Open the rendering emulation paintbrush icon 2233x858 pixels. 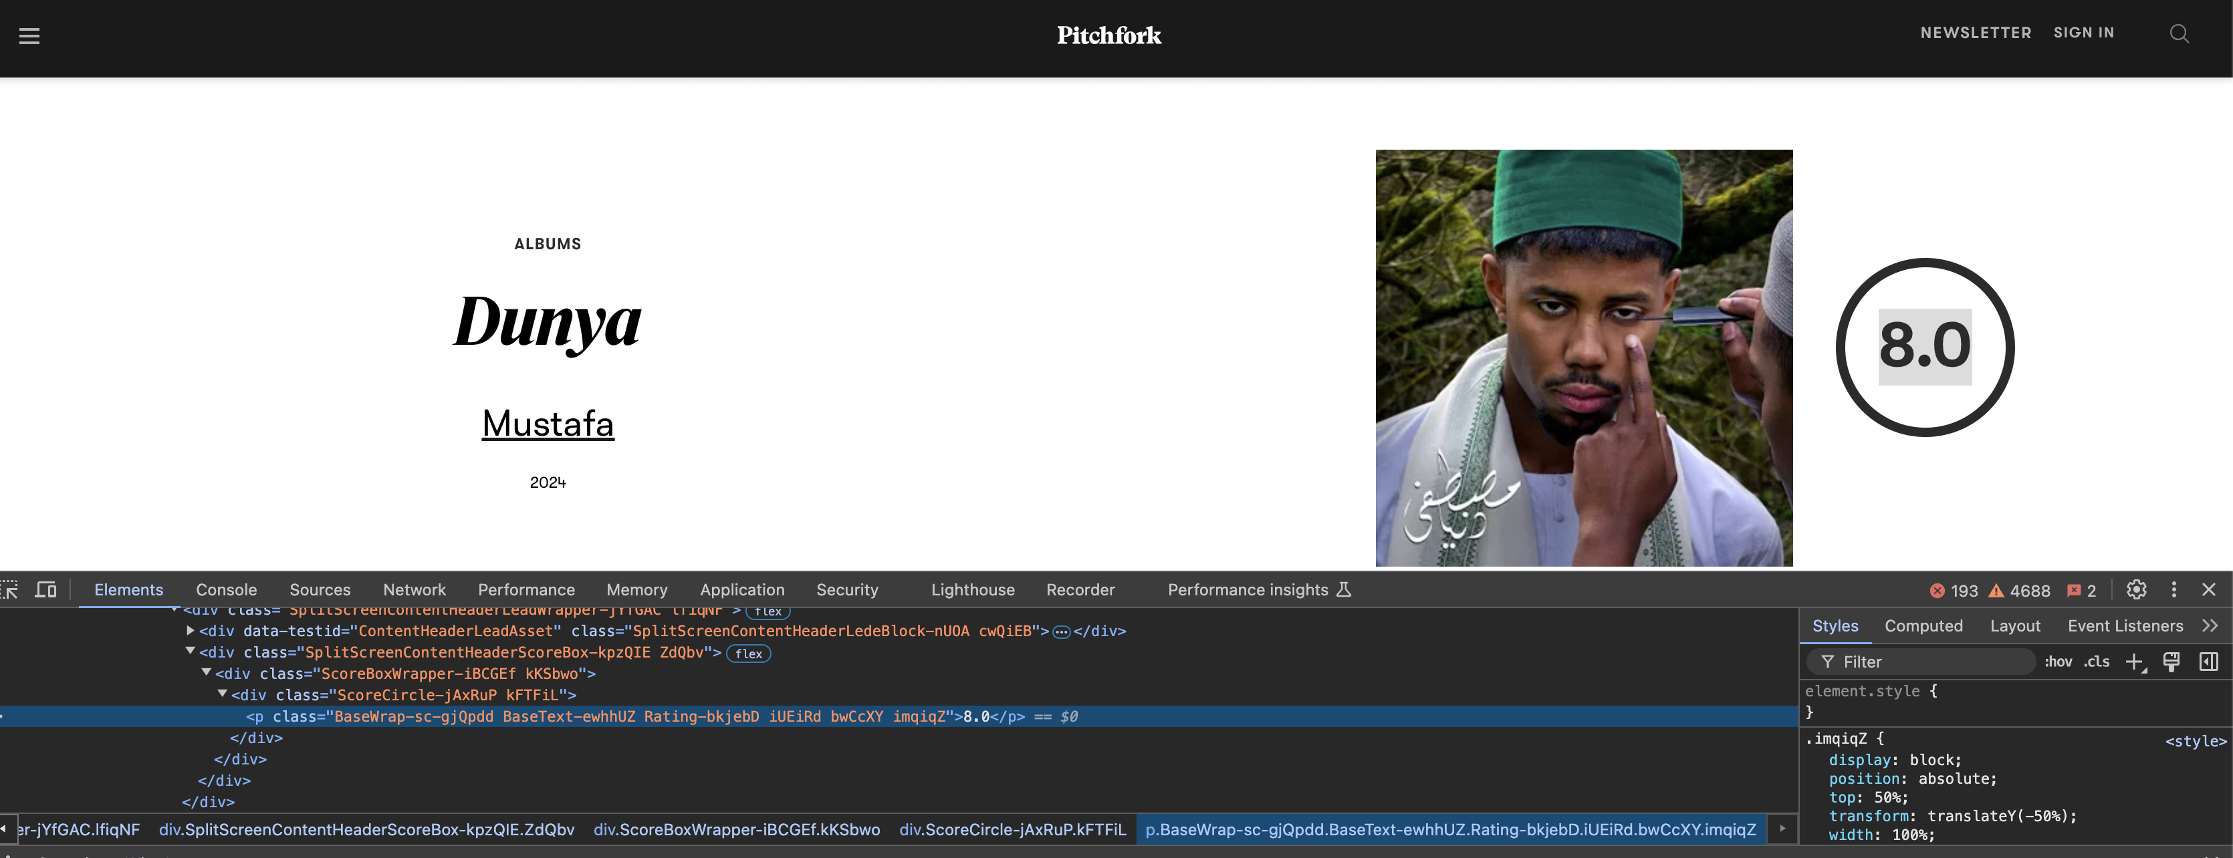(x=2171, y=662)
